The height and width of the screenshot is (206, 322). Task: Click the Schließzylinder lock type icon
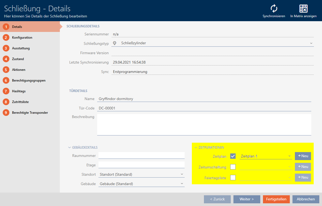[x=115, y=43]
